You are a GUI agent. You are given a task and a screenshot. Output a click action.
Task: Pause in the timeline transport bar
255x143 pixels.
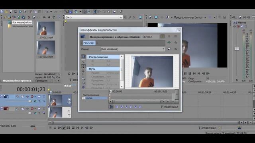[x=69, y=128]
